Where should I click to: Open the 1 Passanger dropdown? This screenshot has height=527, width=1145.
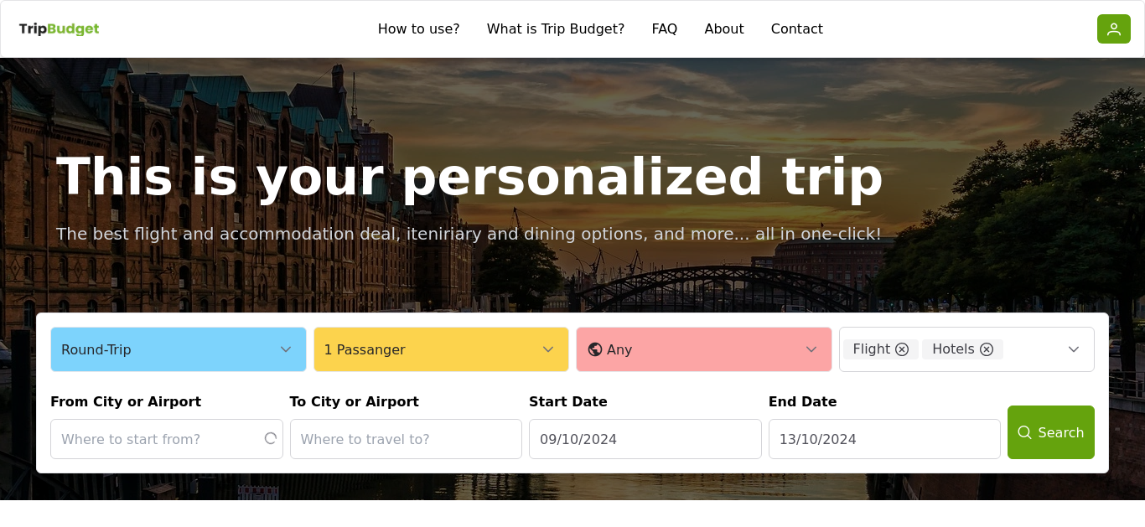[x=441, y=349]
